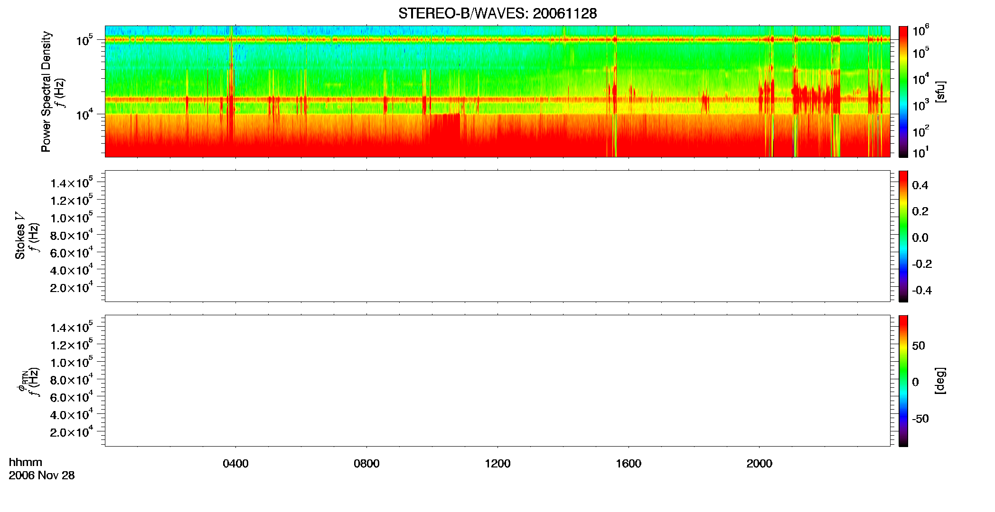Click the power spectral density color bar

tap(903, 91)
